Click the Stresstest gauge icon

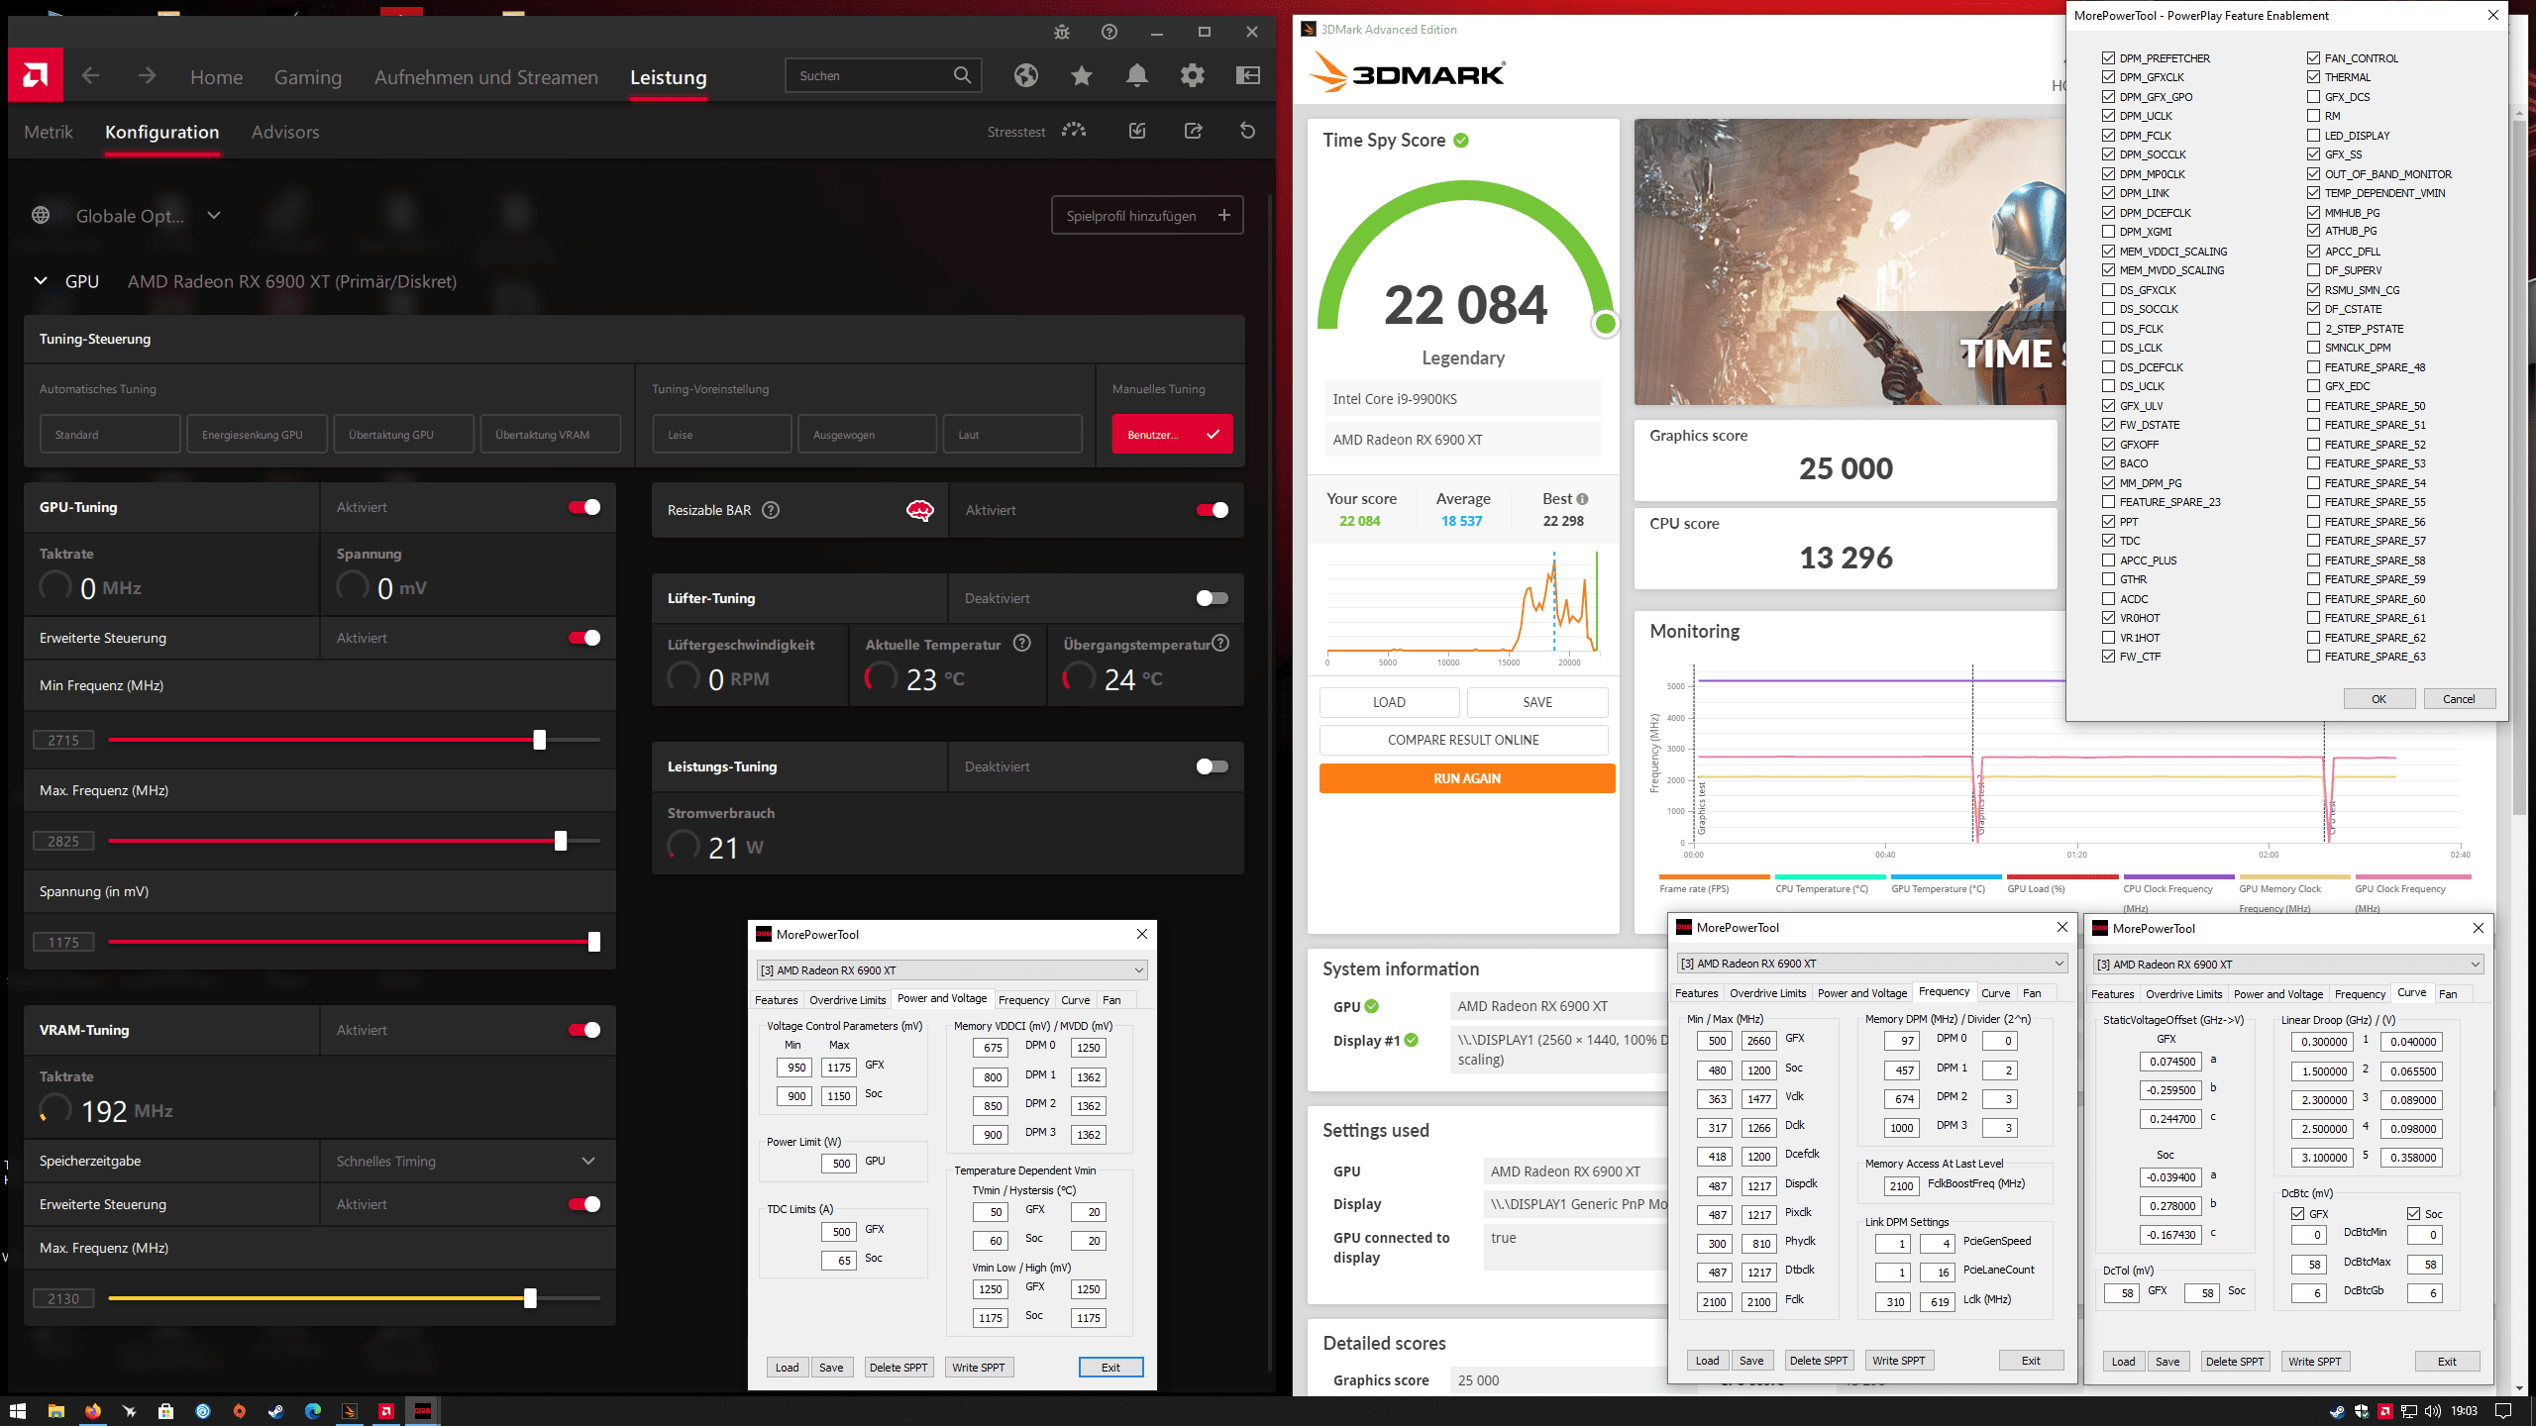[x=1074, y=131]
